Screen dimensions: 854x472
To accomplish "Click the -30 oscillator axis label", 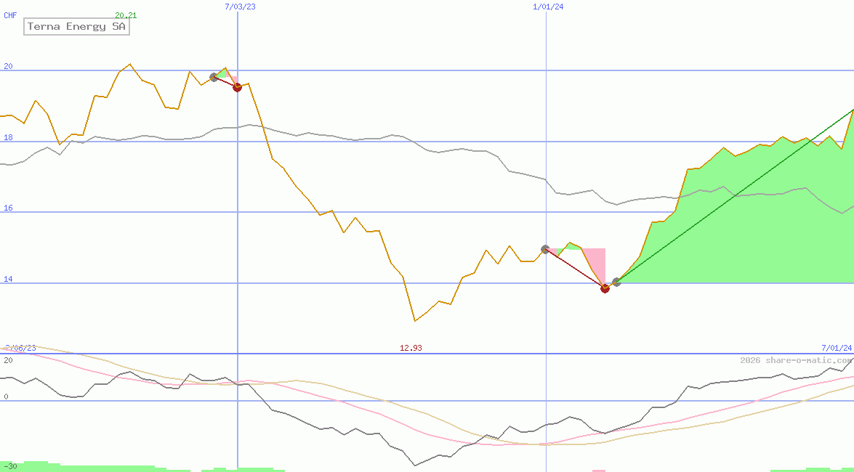I will [10, 466].
